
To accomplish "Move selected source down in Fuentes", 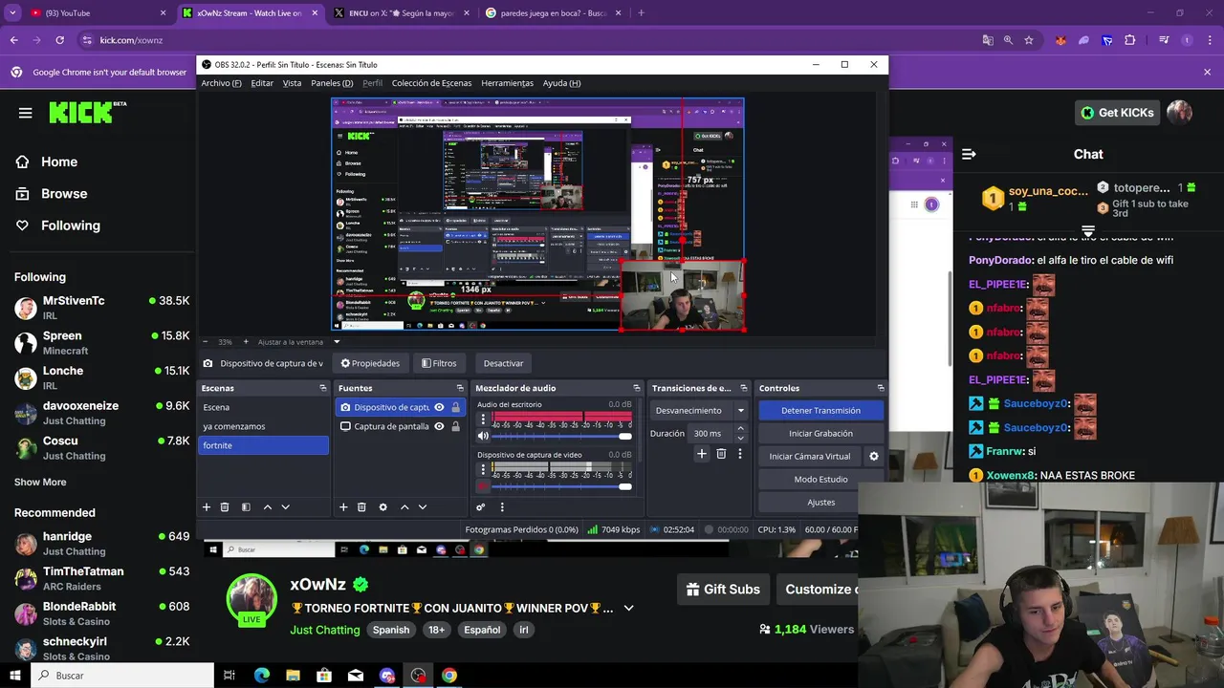I will pyautogui.click(x=423, y=507).
